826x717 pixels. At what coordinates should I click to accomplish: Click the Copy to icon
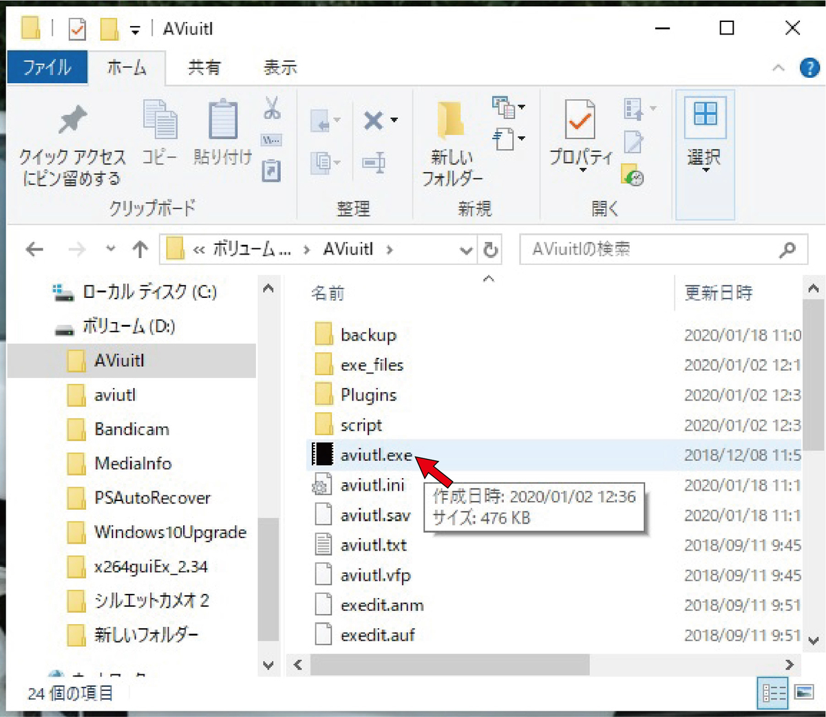pos(326,163)
